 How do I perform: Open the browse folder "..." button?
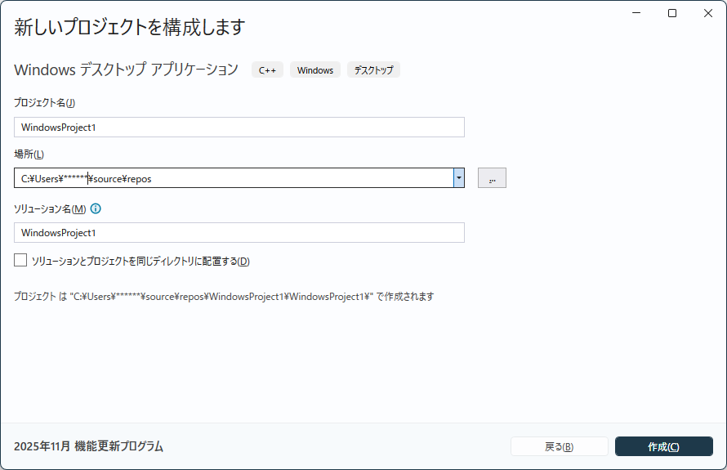[492, 178]
